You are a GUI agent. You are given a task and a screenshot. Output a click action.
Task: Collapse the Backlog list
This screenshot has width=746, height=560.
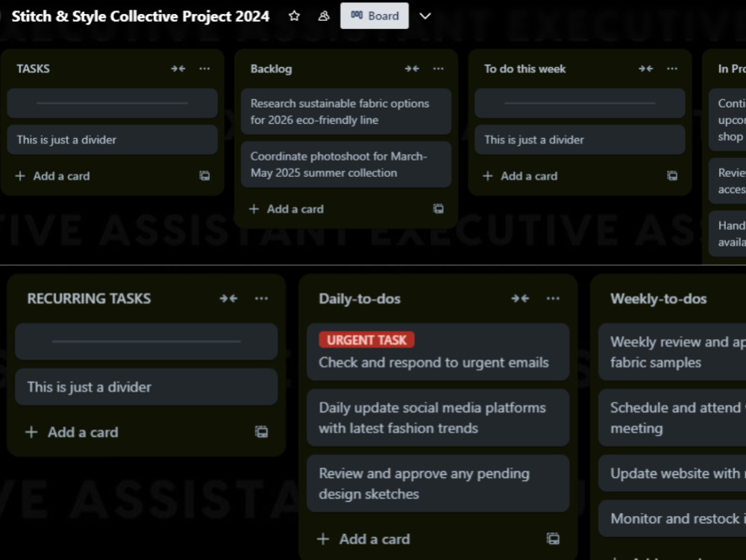pyautogui.click(x=412, y=69)
